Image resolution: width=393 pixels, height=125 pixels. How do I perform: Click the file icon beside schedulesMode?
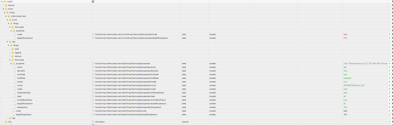(15, 93)
